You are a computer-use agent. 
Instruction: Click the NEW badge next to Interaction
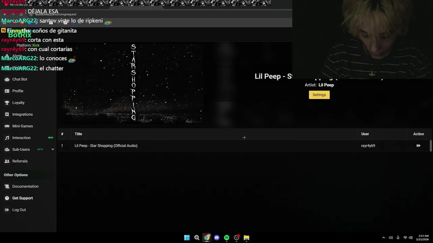[50, 138]
